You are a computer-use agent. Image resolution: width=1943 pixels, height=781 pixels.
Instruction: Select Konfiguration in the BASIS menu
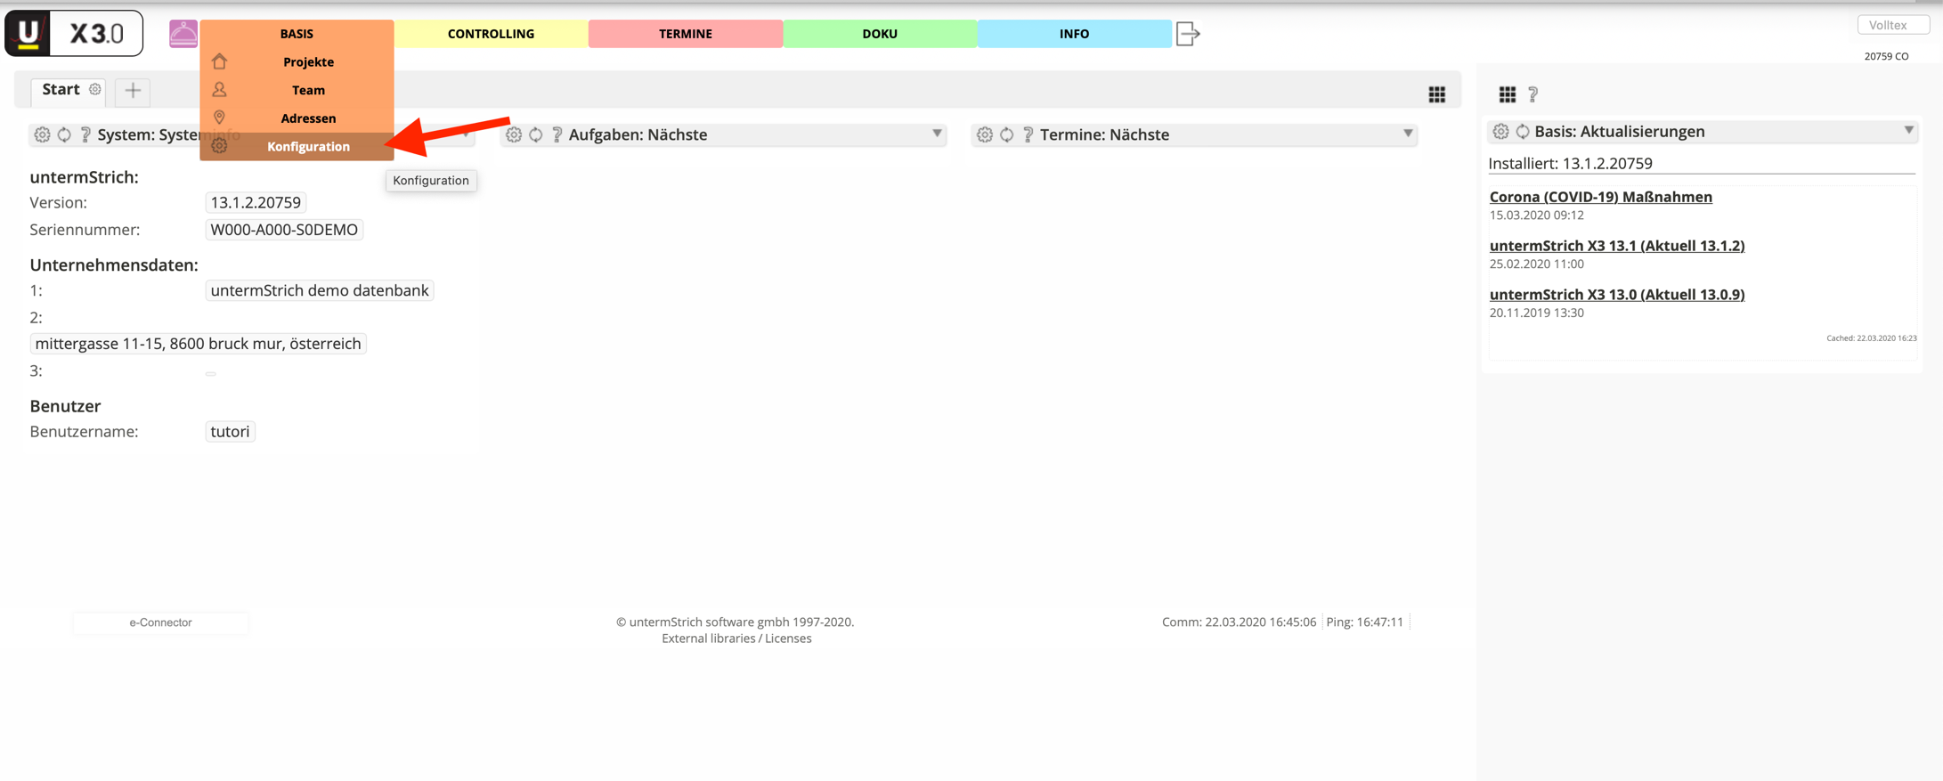(x=308, y=147)
